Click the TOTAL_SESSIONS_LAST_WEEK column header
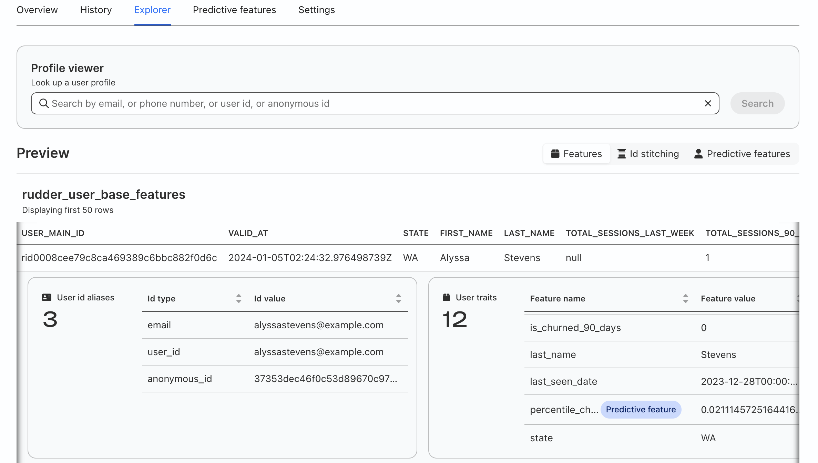 (x=630, y=233)
